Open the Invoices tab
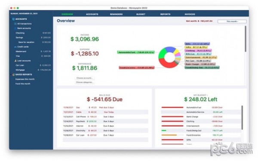The image size is (258, 161). (x=190, y=14)
